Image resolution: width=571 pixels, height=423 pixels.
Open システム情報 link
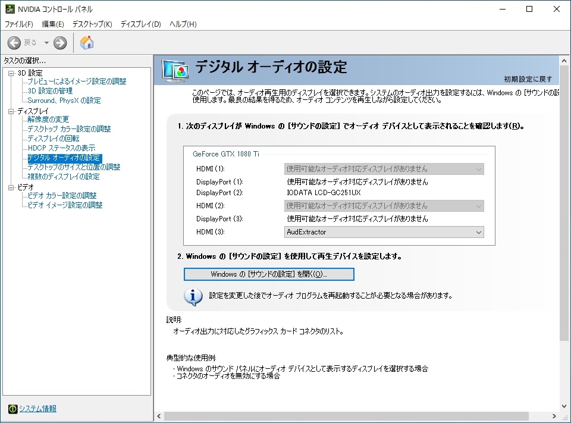[38, 409]
